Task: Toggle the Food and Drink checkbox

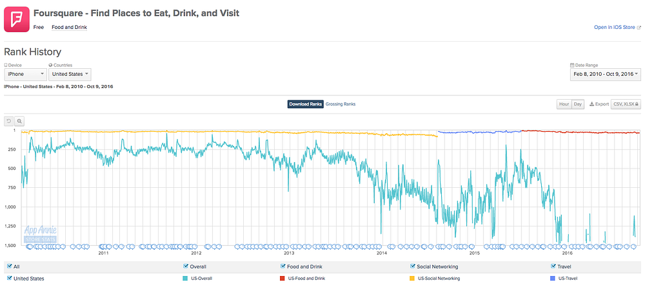Action: [283, 266]
